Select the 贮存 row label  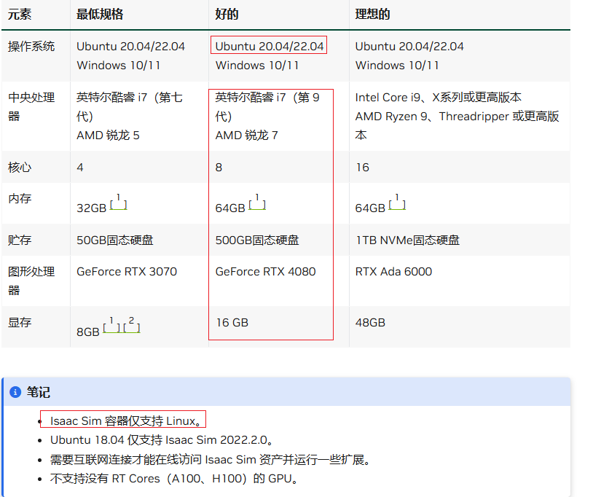(x=20, y=240)
